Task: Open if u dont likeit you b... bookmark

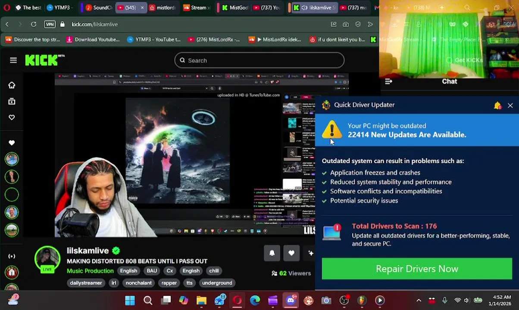Action: tap(337, 40)
